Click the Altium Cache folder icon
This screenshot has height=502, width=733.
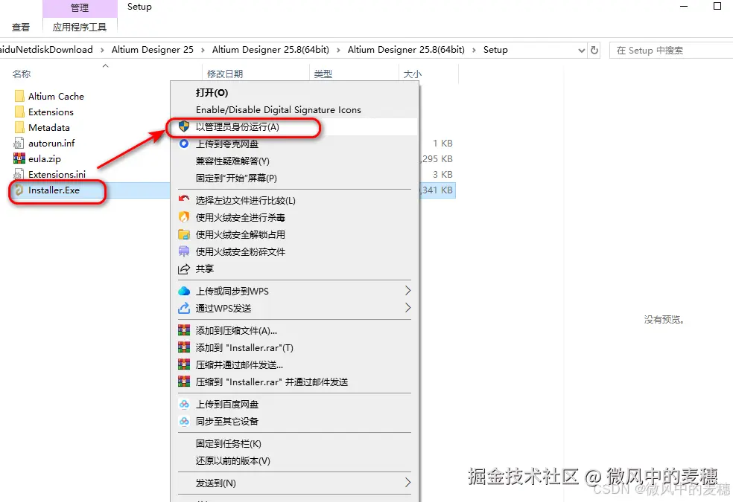pos(19,96)
